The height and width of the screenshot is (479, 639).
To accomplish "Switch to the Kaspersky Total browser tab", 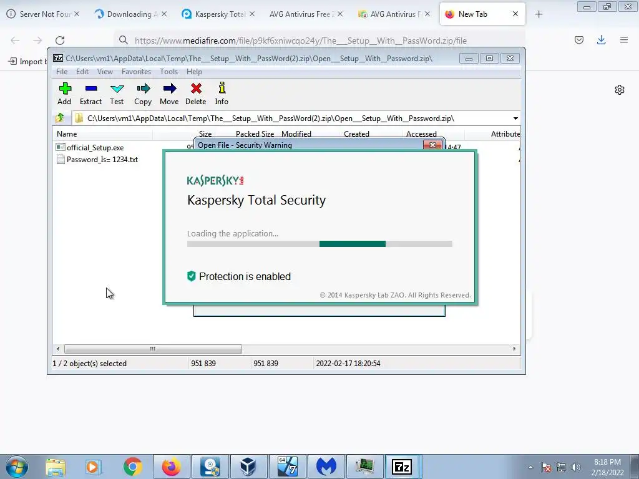I will pyautogui.click(x=218, y=14).
